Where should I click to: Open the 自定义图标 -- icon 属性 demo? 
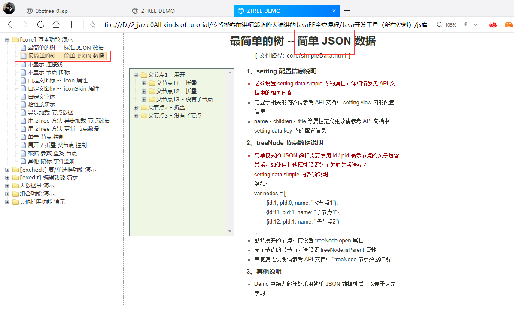[58, 80]
